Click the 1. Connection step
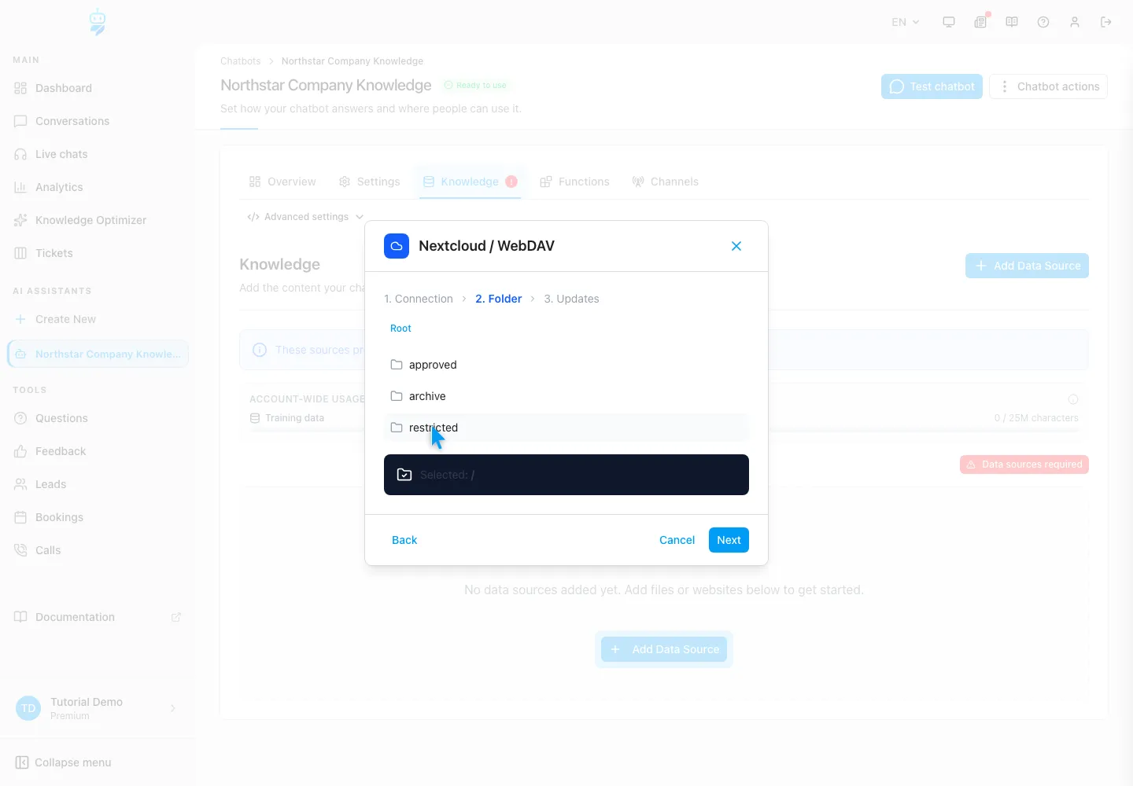This screenshot has width=1133, height=786. pos(419,299)
